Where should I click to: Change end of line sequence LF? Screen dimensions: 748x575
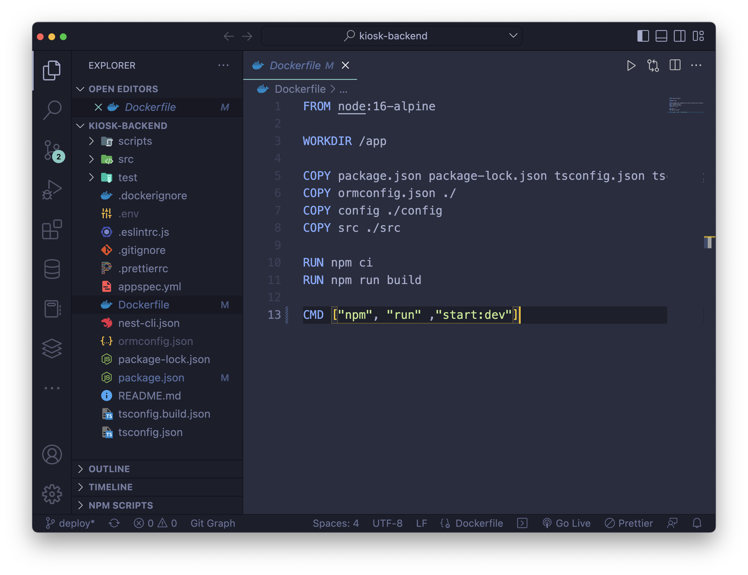421,523
